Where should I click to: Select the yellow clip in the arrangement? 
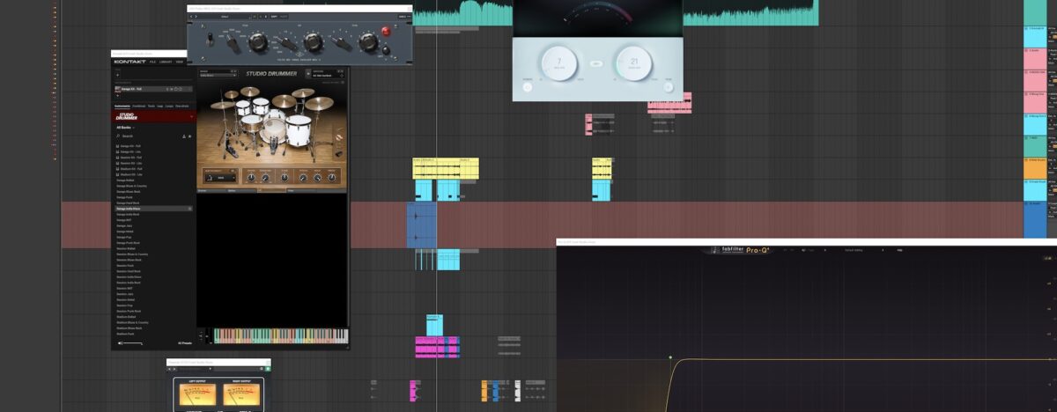pos(446,168)
